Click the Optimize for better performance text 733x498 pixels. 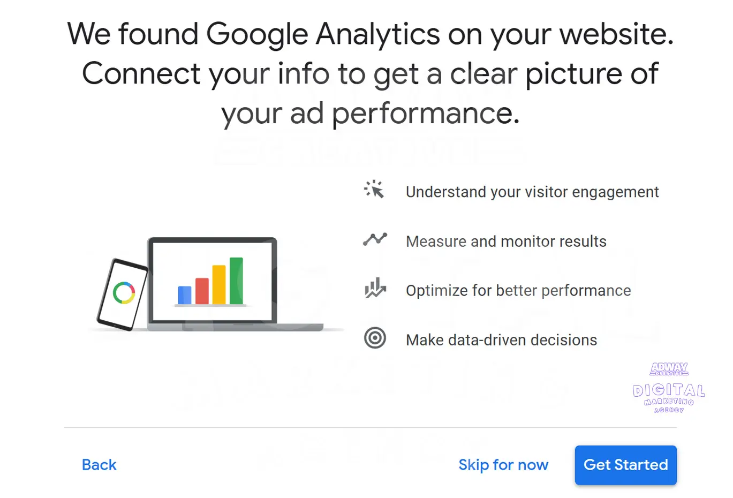518,290
